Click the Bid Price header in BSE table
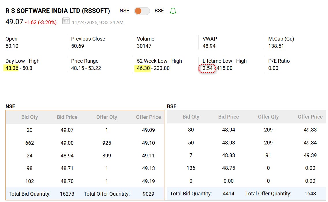Screen dimensions: 328x202 click(229, 117)
